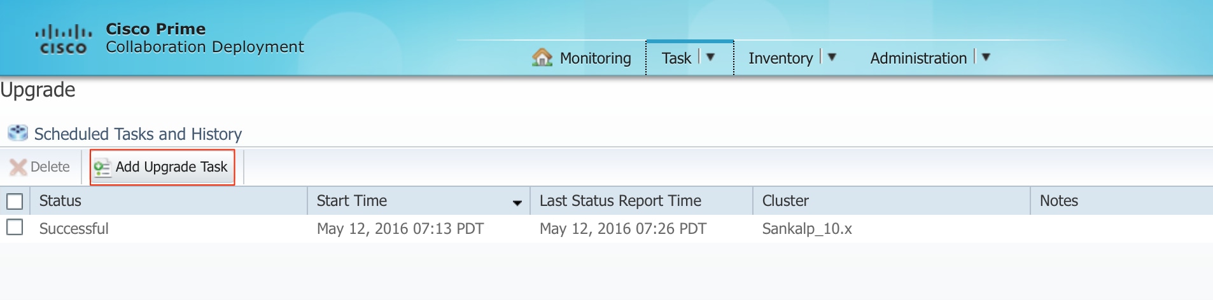Viewport: 1213px width, 300px height.
Task: Expand the Inventory dropdown arrow
Action: click(x=832, y=57)
